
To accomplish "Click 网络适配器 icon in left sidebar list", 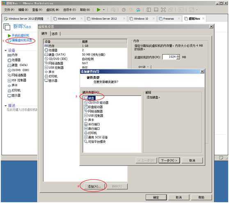I will click(x=9, y=75).
